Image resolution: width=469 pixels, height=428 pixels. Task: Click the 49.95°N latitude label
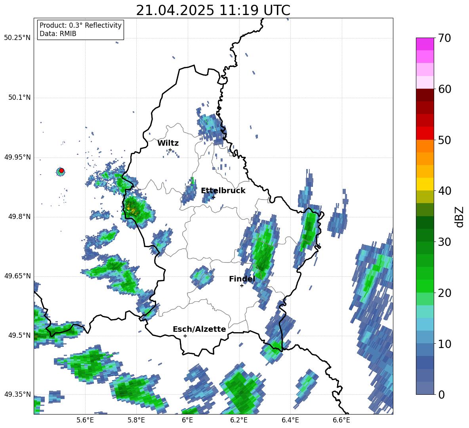click(17, 157)
